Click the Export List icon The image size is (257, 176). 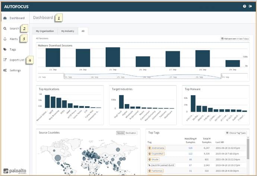pos(5,60)
